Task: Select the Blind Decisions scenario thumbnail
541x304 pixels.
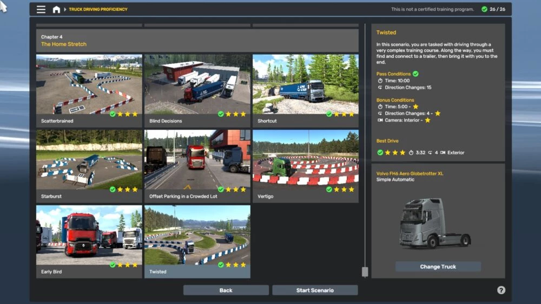Action: [x=197, y=85]
